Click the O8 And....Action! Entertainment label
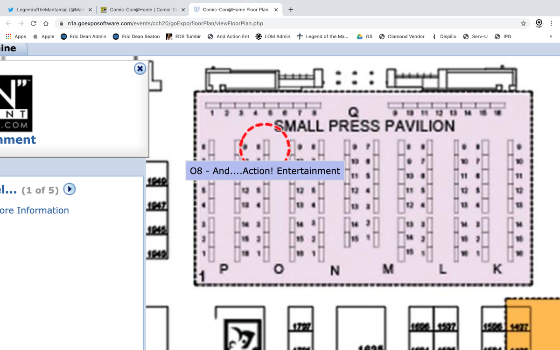560x350 pixels. pos(265,171)
